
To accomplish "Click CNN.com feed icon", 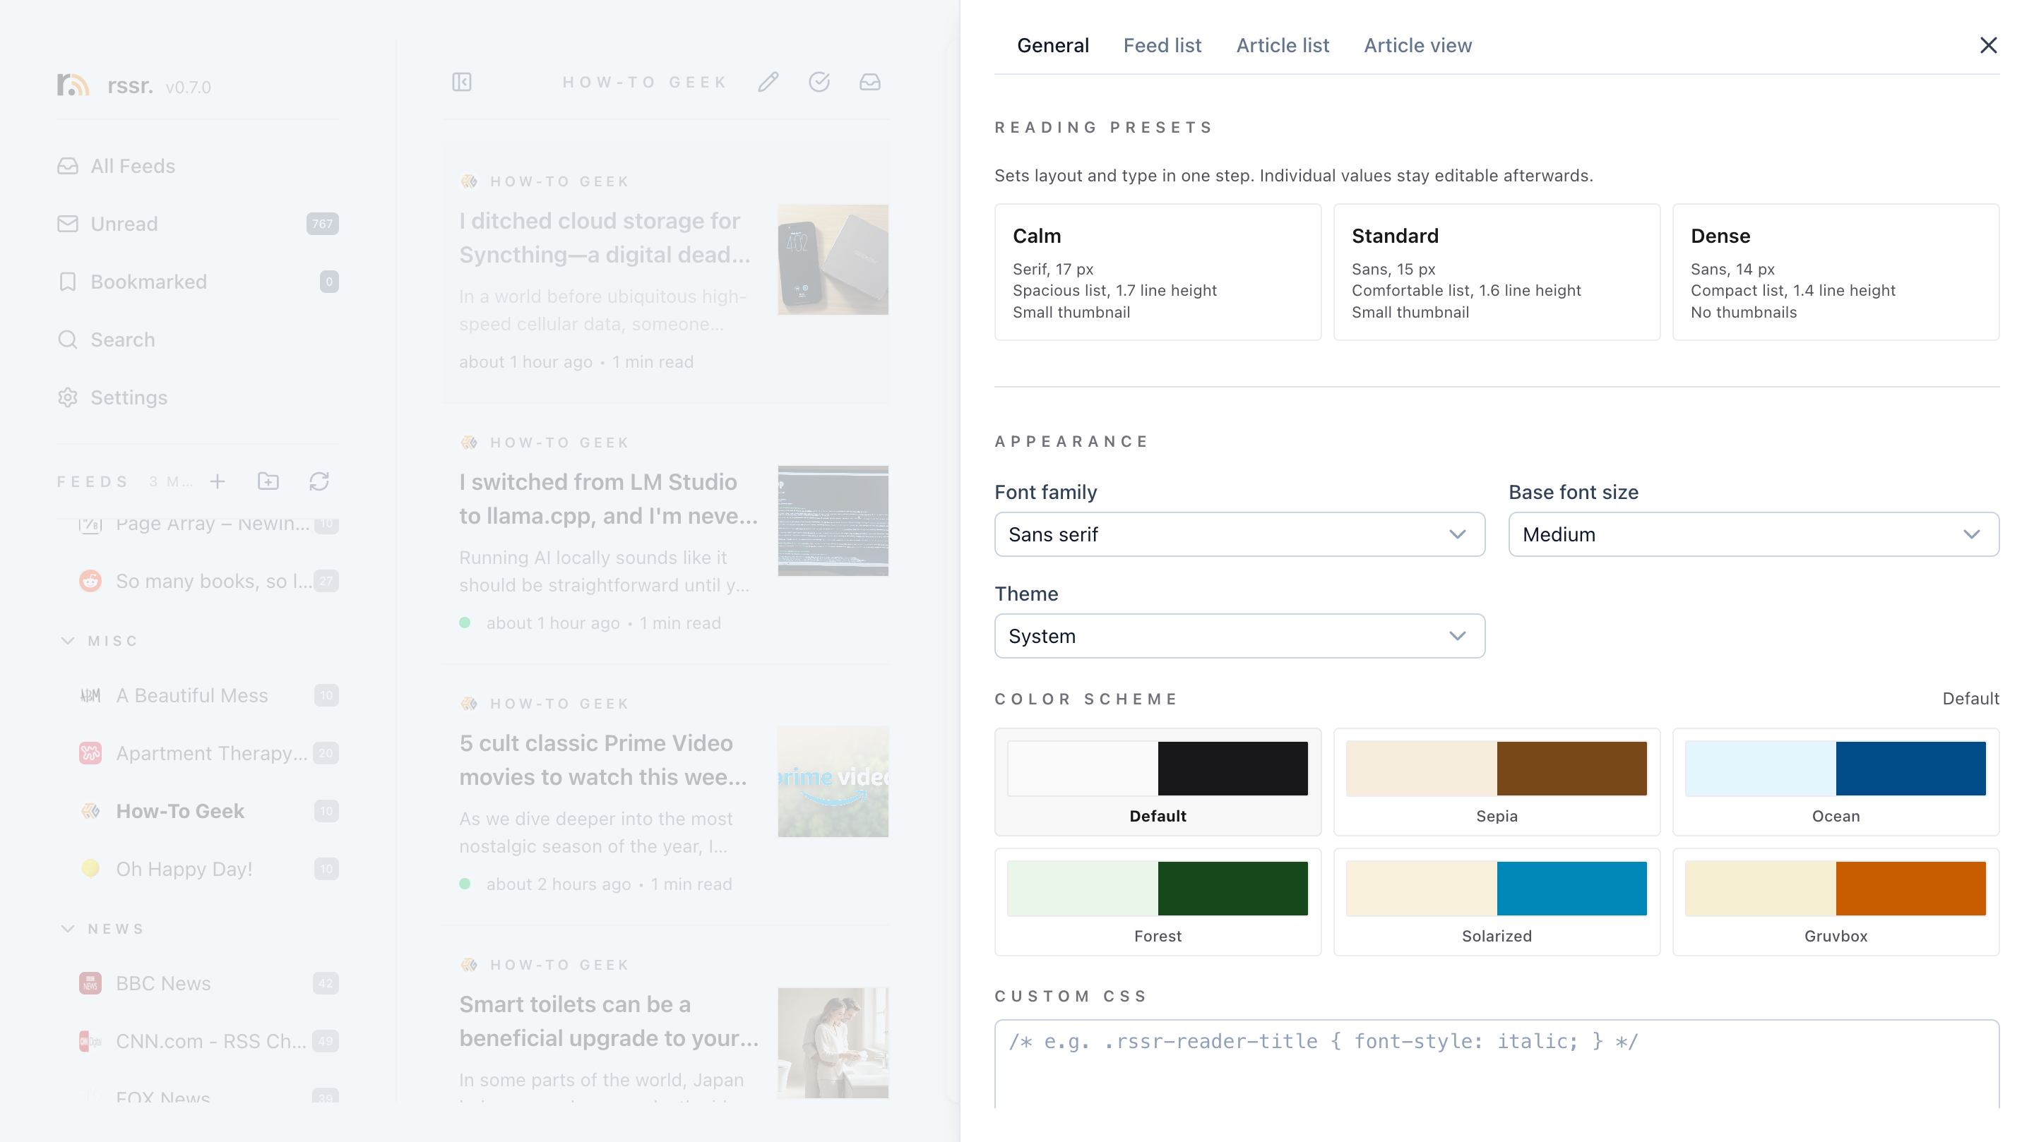I will pyautogui.click(x=91, y=1041).
